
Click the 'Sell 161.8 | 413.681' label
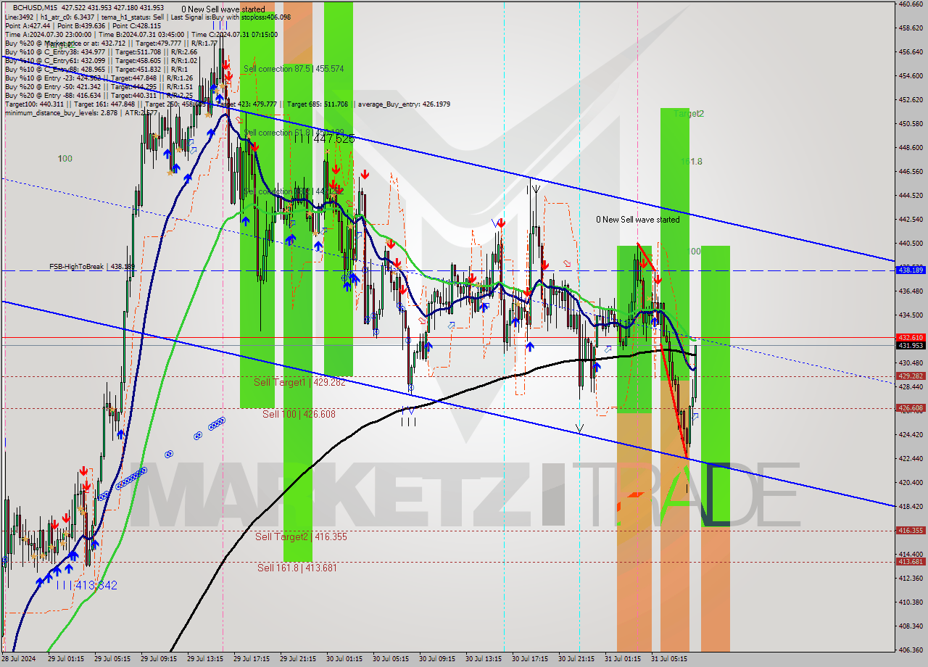297,568
